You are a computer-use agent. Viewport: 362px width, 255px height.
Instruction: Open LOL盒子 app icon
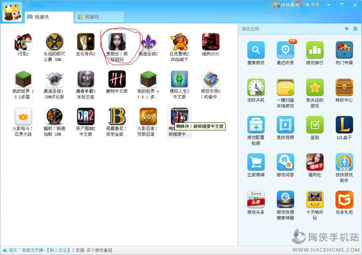coord(344,125)
